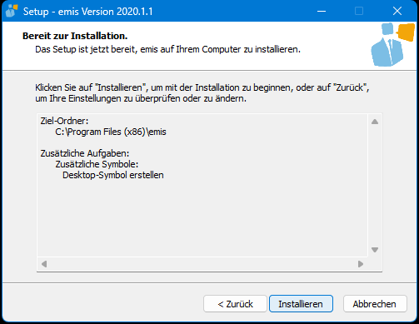Click the "Ziel-Ordner:" line
Viewport: 419px width, 324px height.
(x=64, y=121)
